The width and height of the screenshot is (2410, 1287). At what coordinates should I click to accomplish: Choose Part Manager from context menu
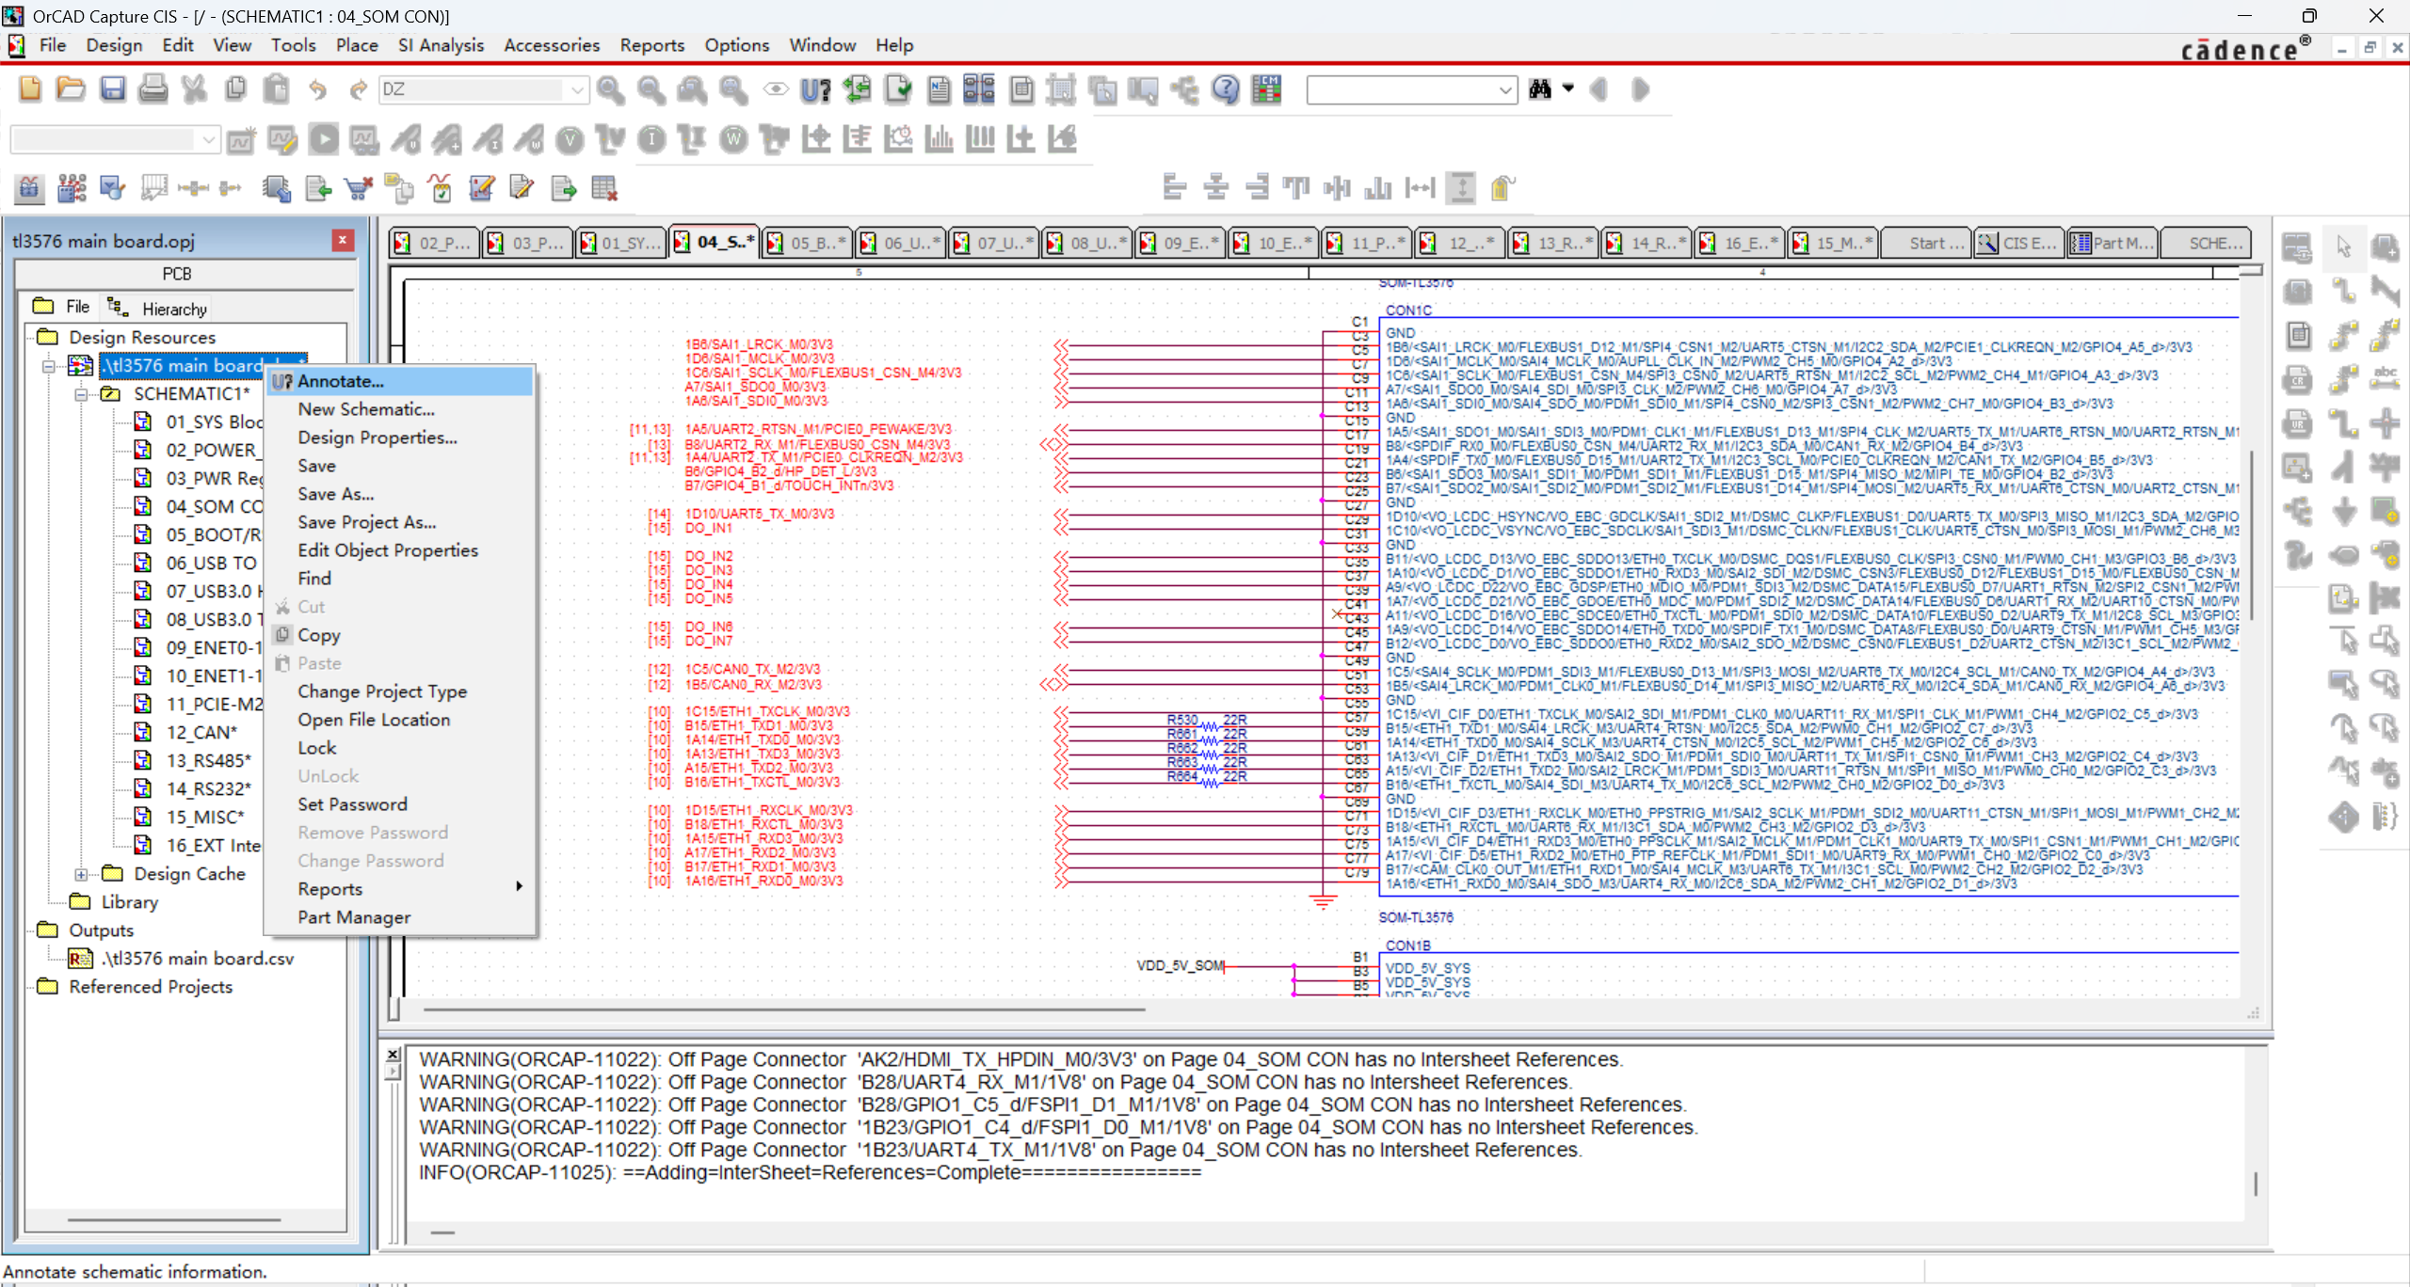pos(399,917)
